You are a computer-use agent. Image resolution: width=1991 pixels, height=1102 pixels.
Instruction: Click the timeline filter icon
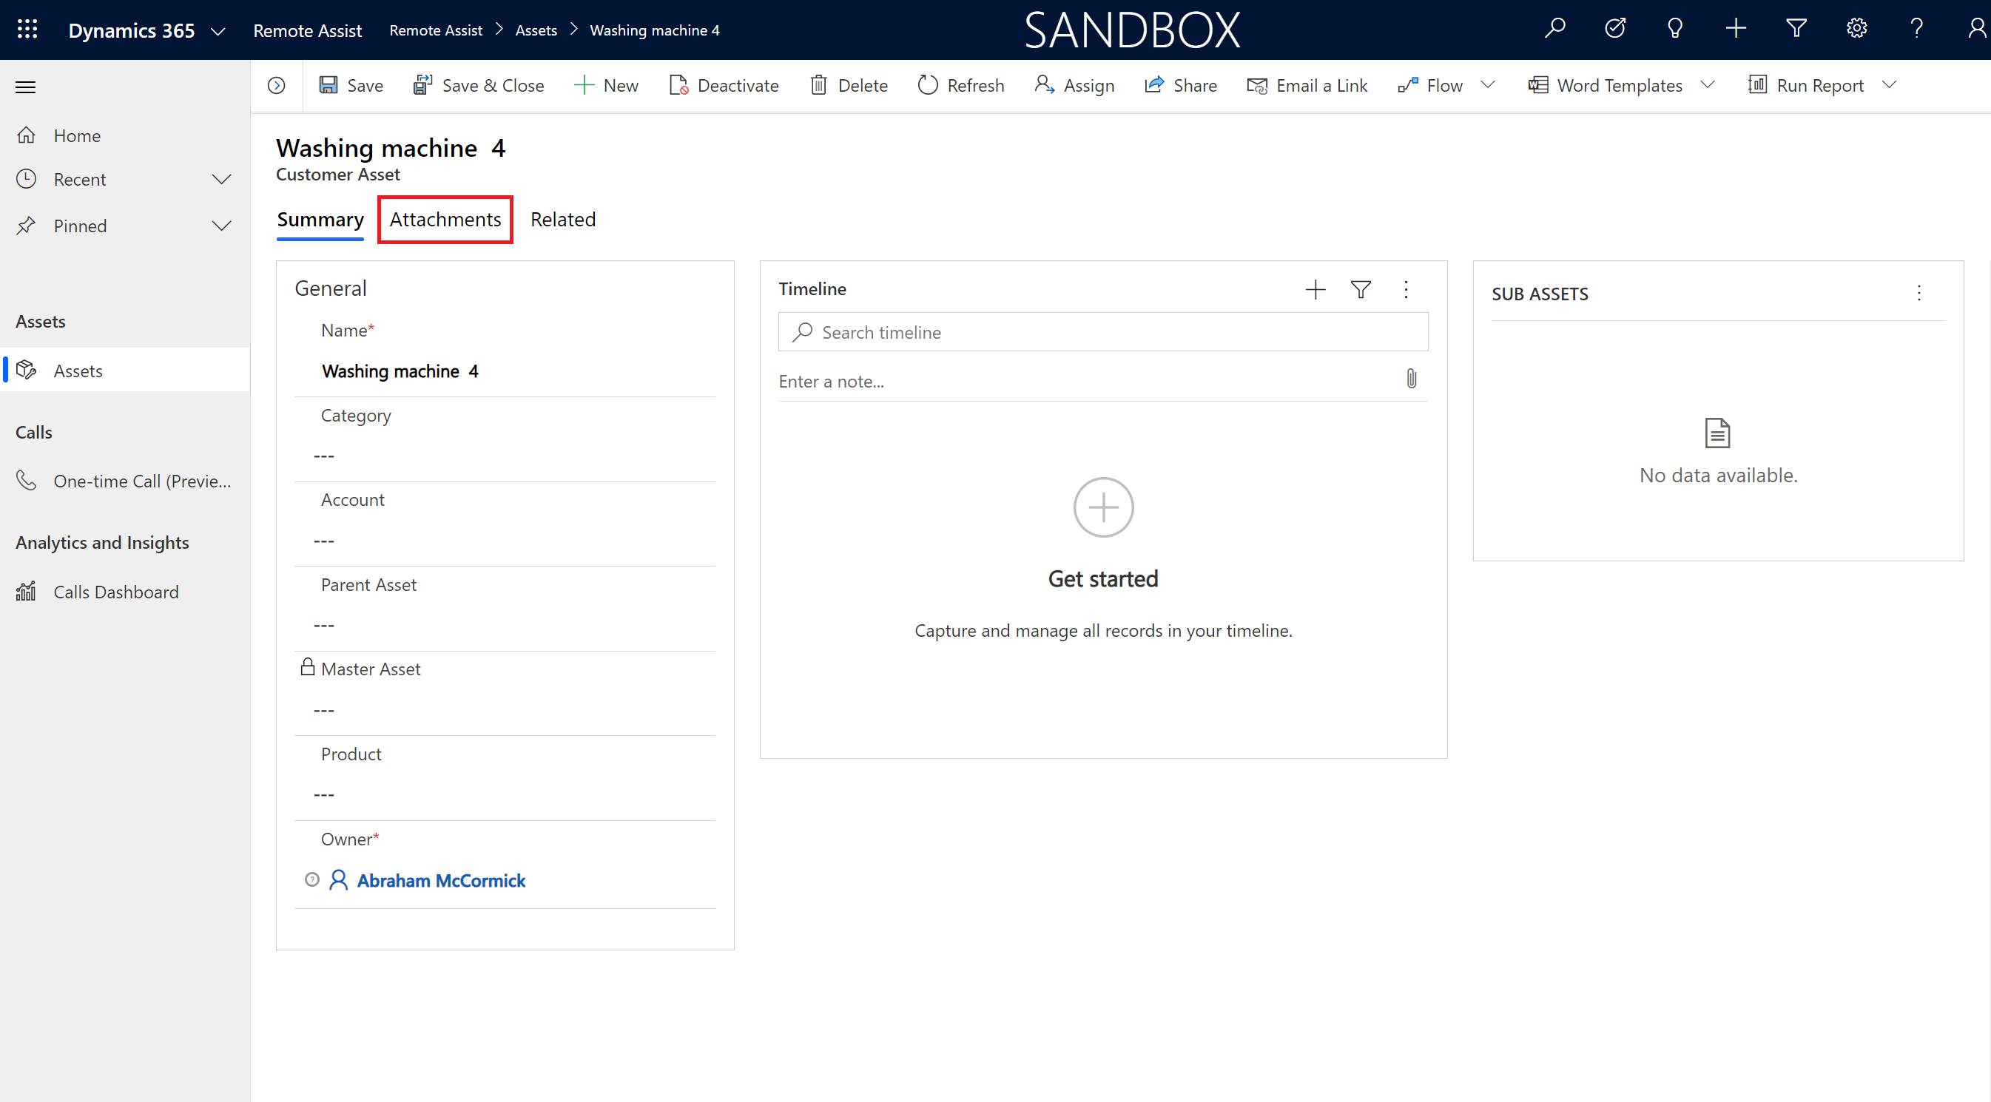[x=1360, y=288]
